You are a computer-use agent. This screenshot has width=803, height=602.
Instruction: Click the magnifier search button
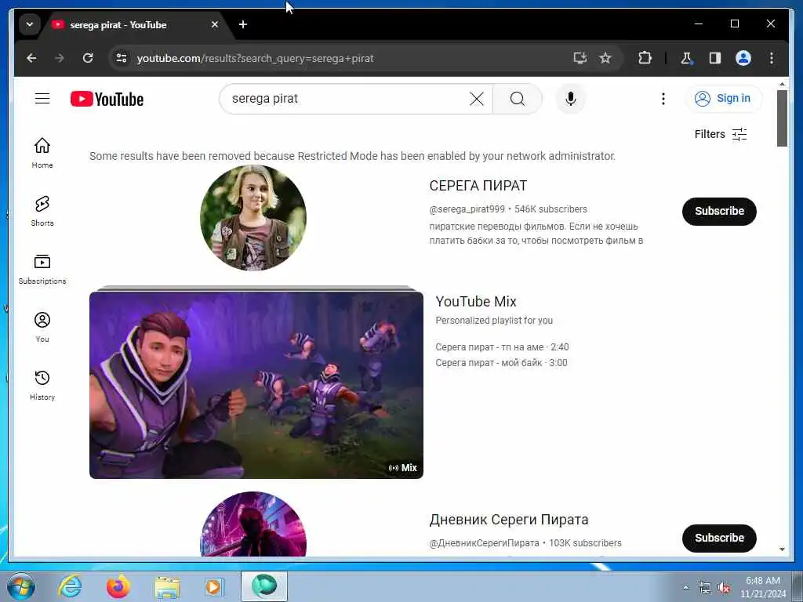click(518, 99)
